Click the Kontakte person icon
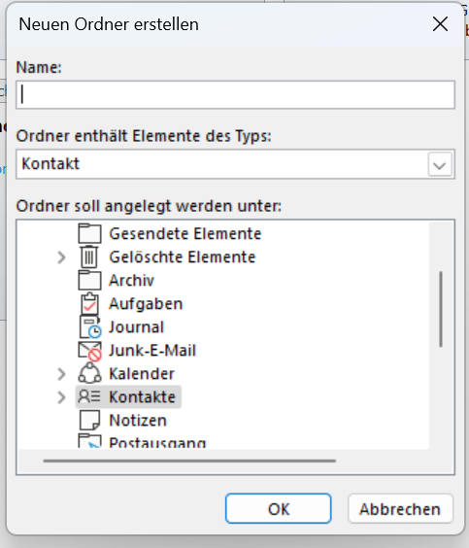469x548 pixels. pyautogui.click(x=89, y=396)
